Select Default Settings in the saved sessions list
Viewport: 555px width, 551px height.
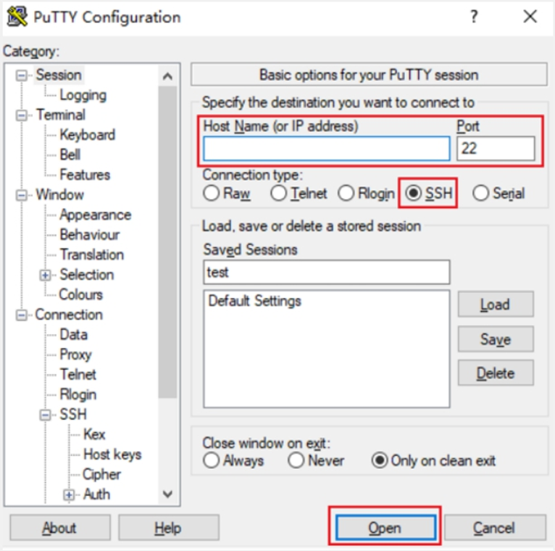[254, 301]
